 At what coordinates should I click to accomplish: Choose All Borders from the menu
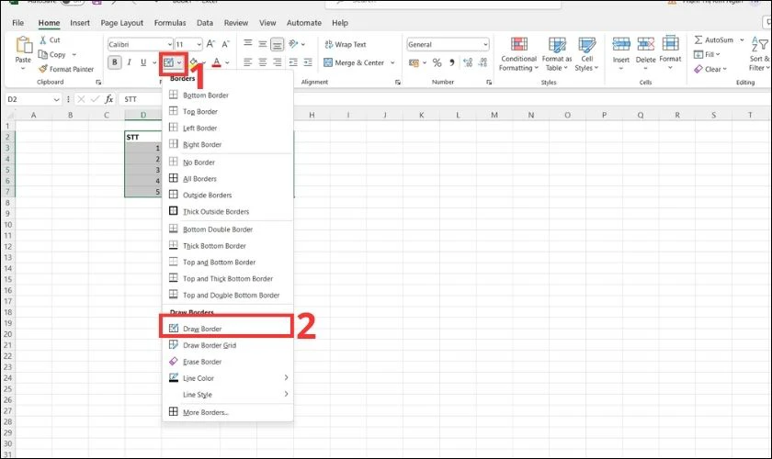[x=228, y=179]
